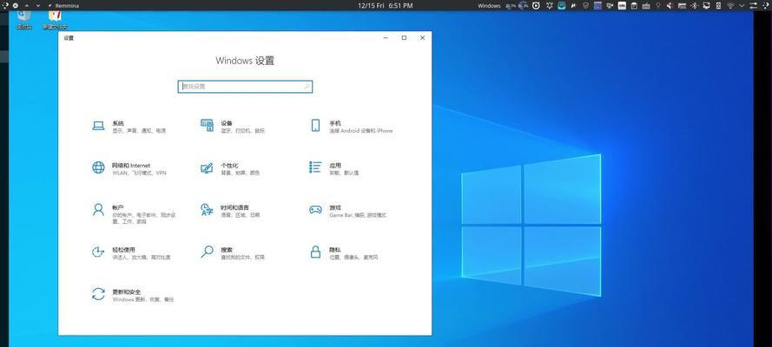This screenshot has width=772, height=347.
Task: Open 更新和安全 (Update & Security) settings
Action: pos(133,295)
